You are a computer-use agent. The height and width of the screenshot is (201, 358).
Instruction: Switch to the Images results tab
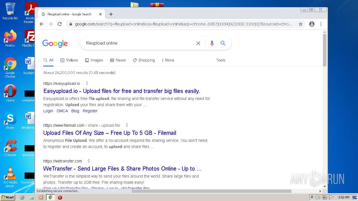point(94,60)
